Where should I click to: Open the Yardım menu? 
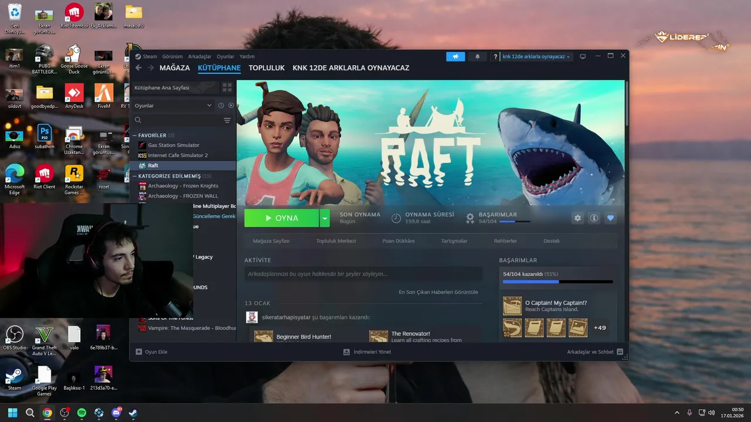pyautogui.click(x=247, y=57)
